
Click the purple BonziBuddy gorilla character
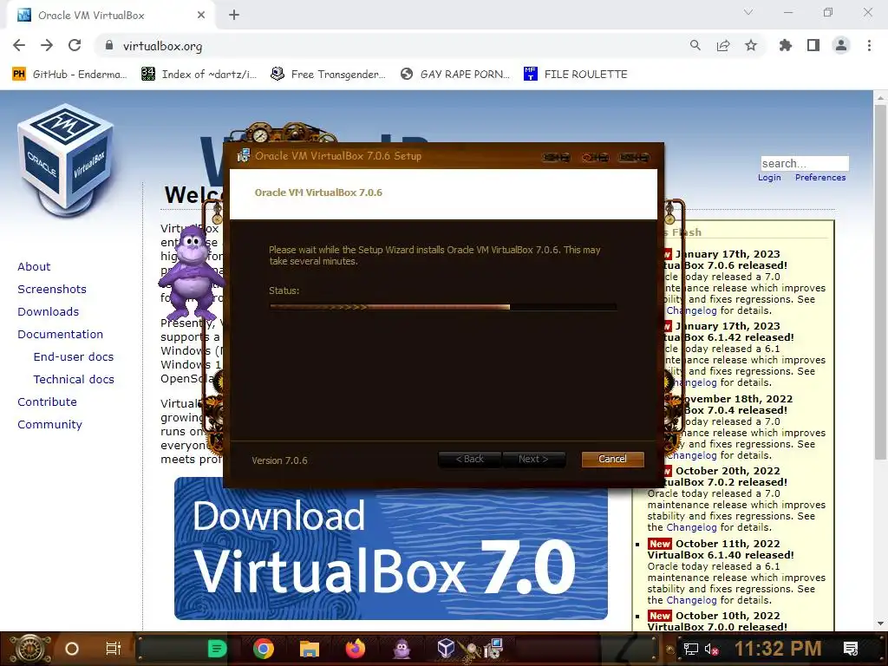192,271
